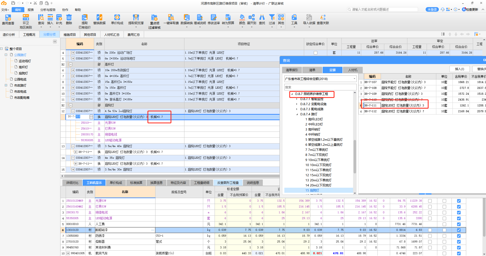The width and height of the screenshot is (486, 256).
Task: Open the 广东省市政工程综合定额(2018) dropdown
Action: click(320, 79)
